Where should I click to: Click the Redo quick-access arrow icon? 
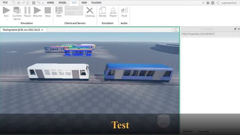coord(24,3)
